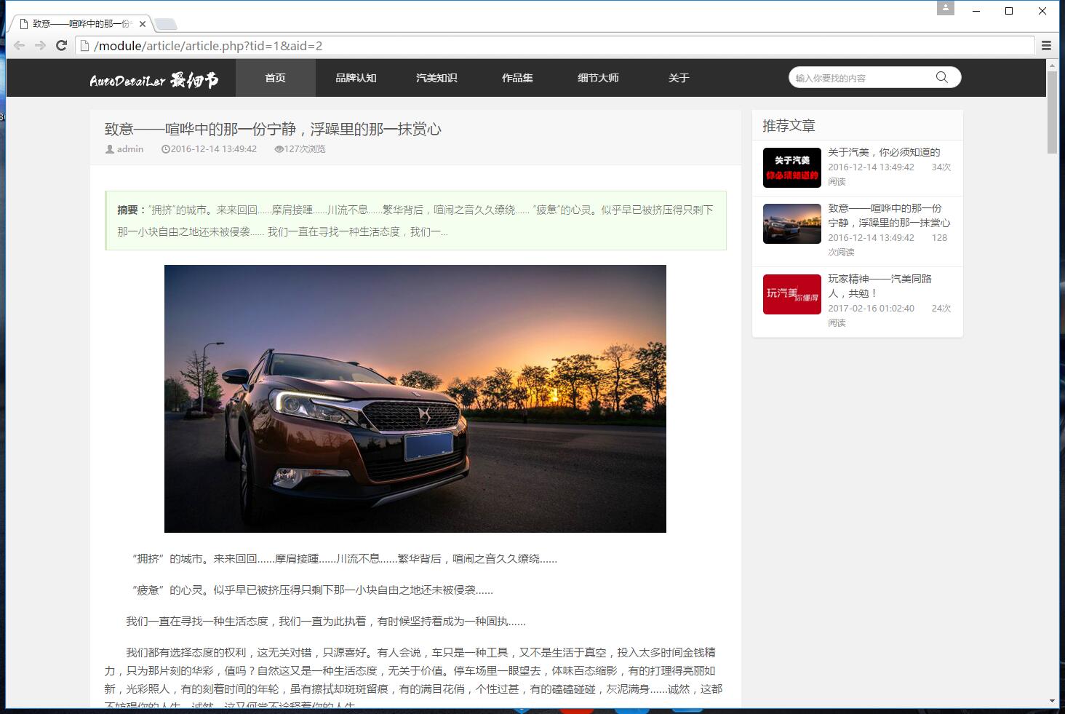Click the user profile icon in title bar

(945, 8)
